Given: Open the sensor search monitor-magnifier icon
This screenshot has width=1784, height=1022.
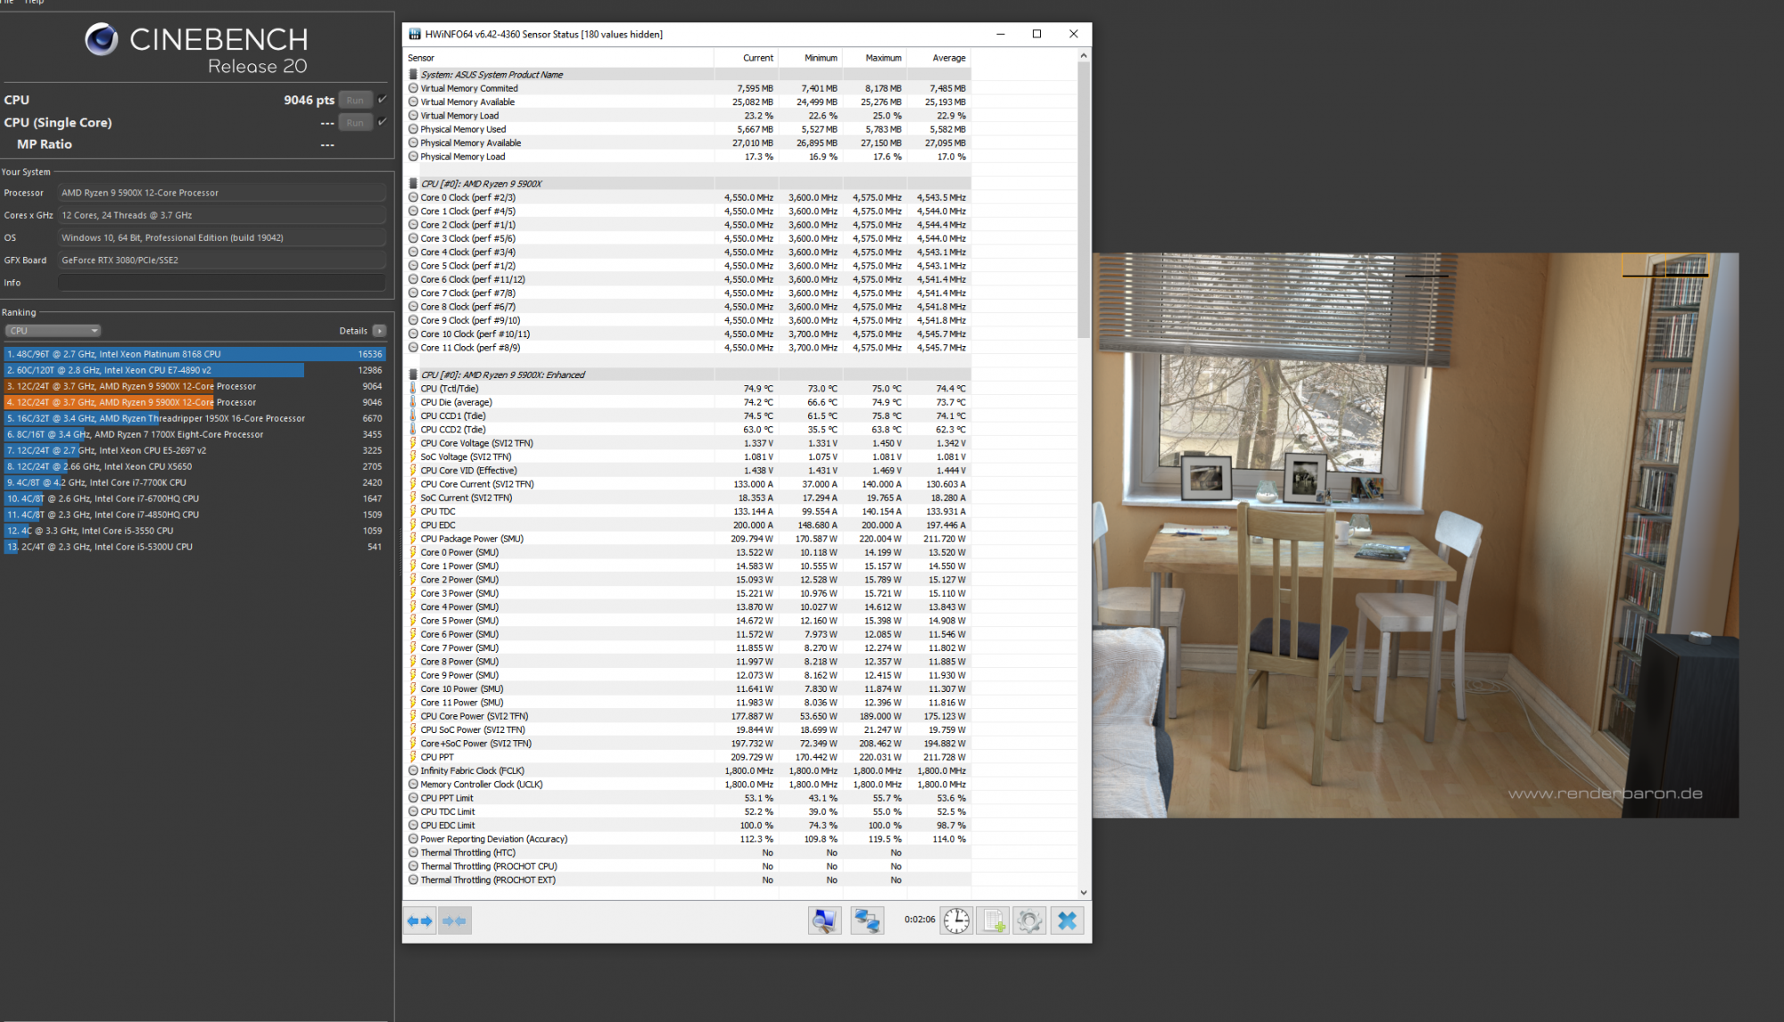Looking at the screenshot, I should point(824,920).
